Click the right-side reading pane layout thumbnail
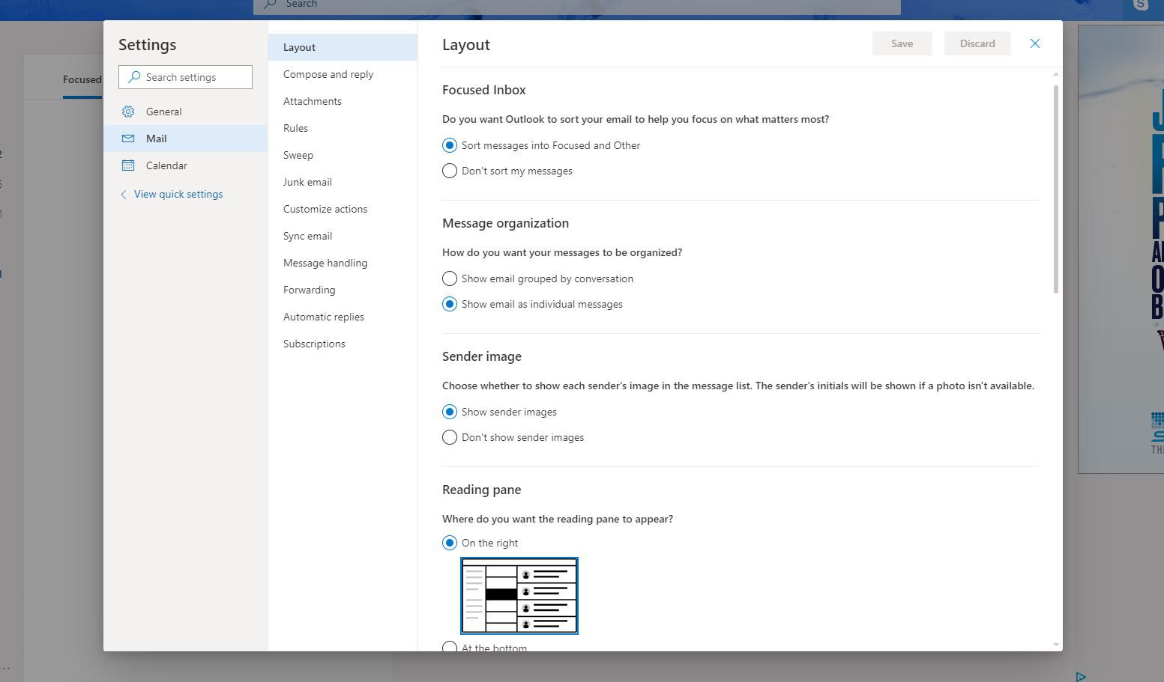 point(519,596)
